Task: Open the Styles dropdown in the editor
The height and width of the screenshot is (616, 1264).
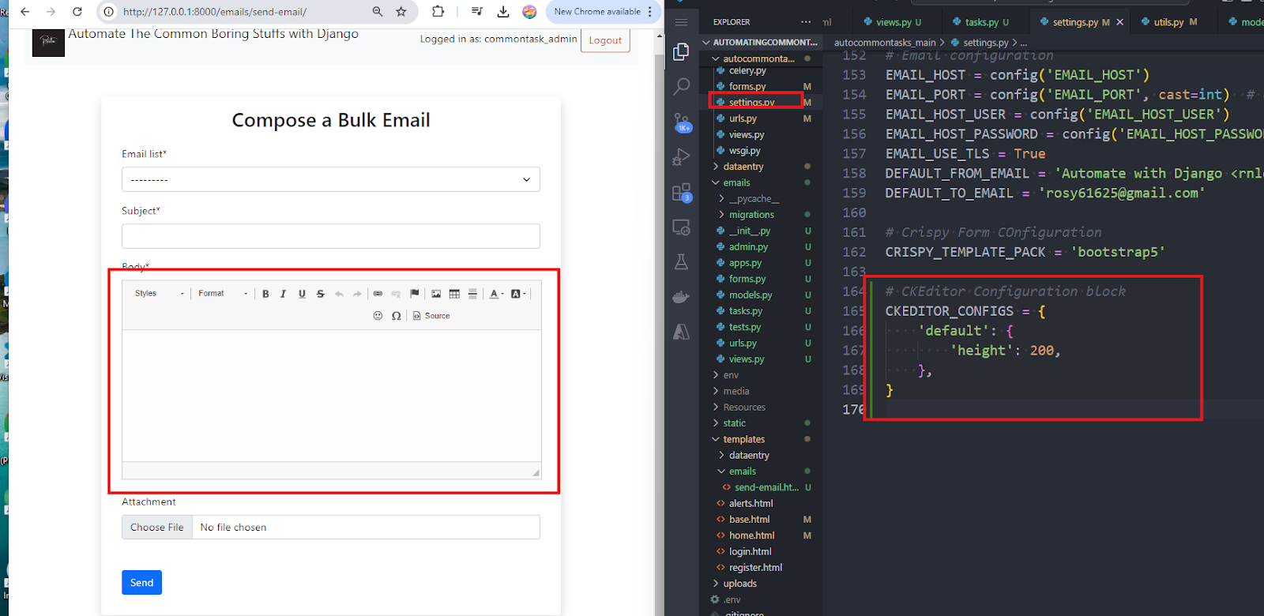Action: click(x=159, y=294)
